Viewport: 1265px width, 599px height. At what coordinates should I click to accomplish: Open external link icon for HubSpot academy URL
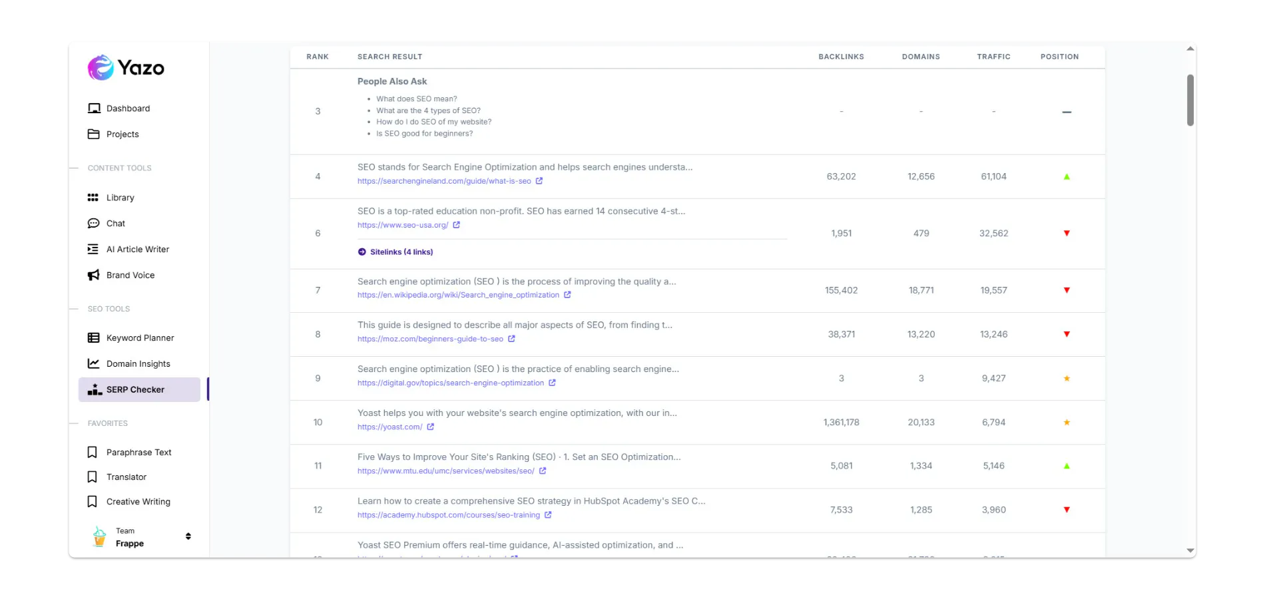(x=548, y=514)
